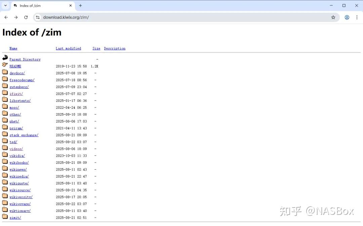This screenshot has height=226, width=363.
Task: Open the stack_exchange/ folder link
Action: click(x=24, y=135)
